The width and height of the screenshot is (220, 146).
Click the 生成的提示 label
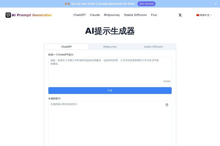point(55,99)
